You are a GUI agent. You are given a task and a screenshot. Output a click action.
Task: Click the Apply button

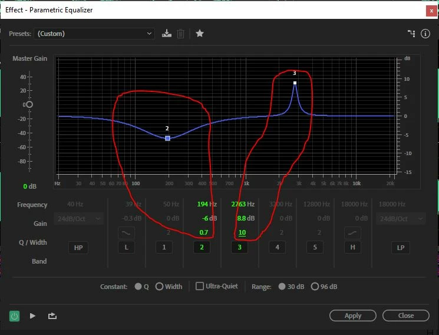tap(353, 316)
